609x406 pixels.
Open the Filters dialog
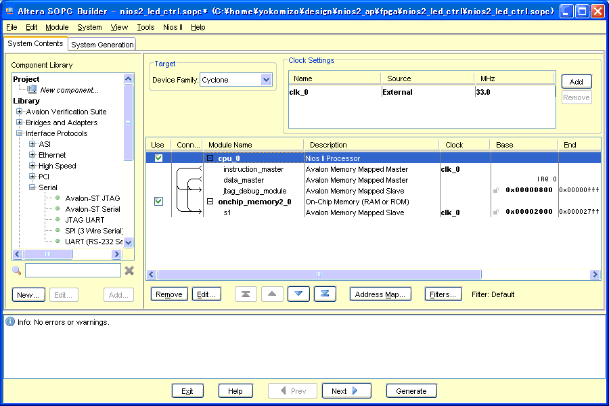443,294
